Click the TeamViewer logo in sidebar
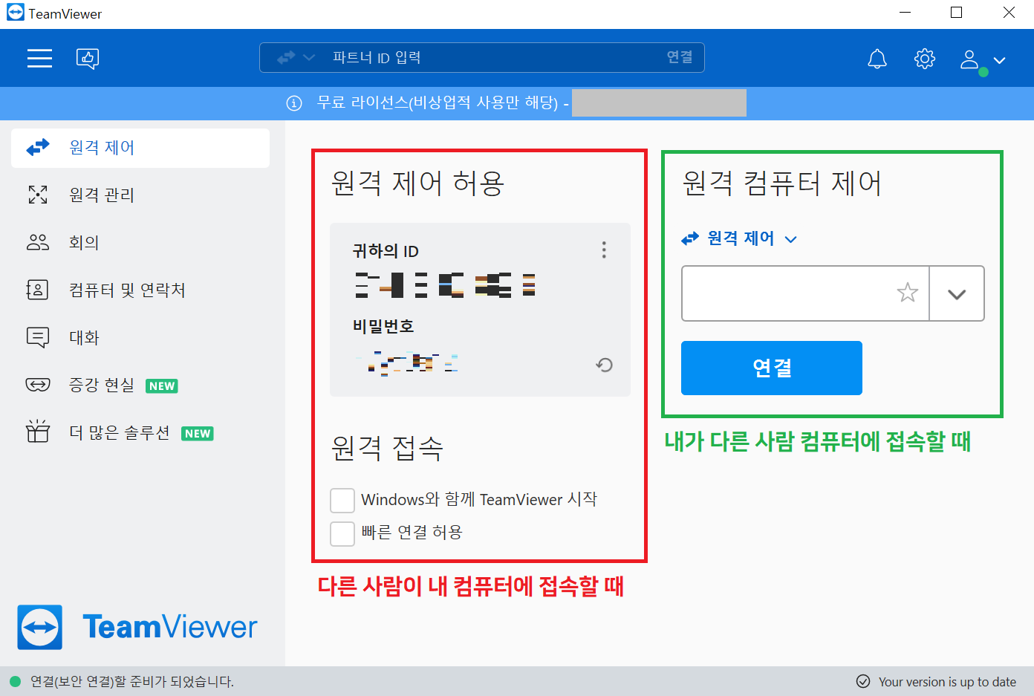This screenshot has width=1034, height=696. click(137, 627)
